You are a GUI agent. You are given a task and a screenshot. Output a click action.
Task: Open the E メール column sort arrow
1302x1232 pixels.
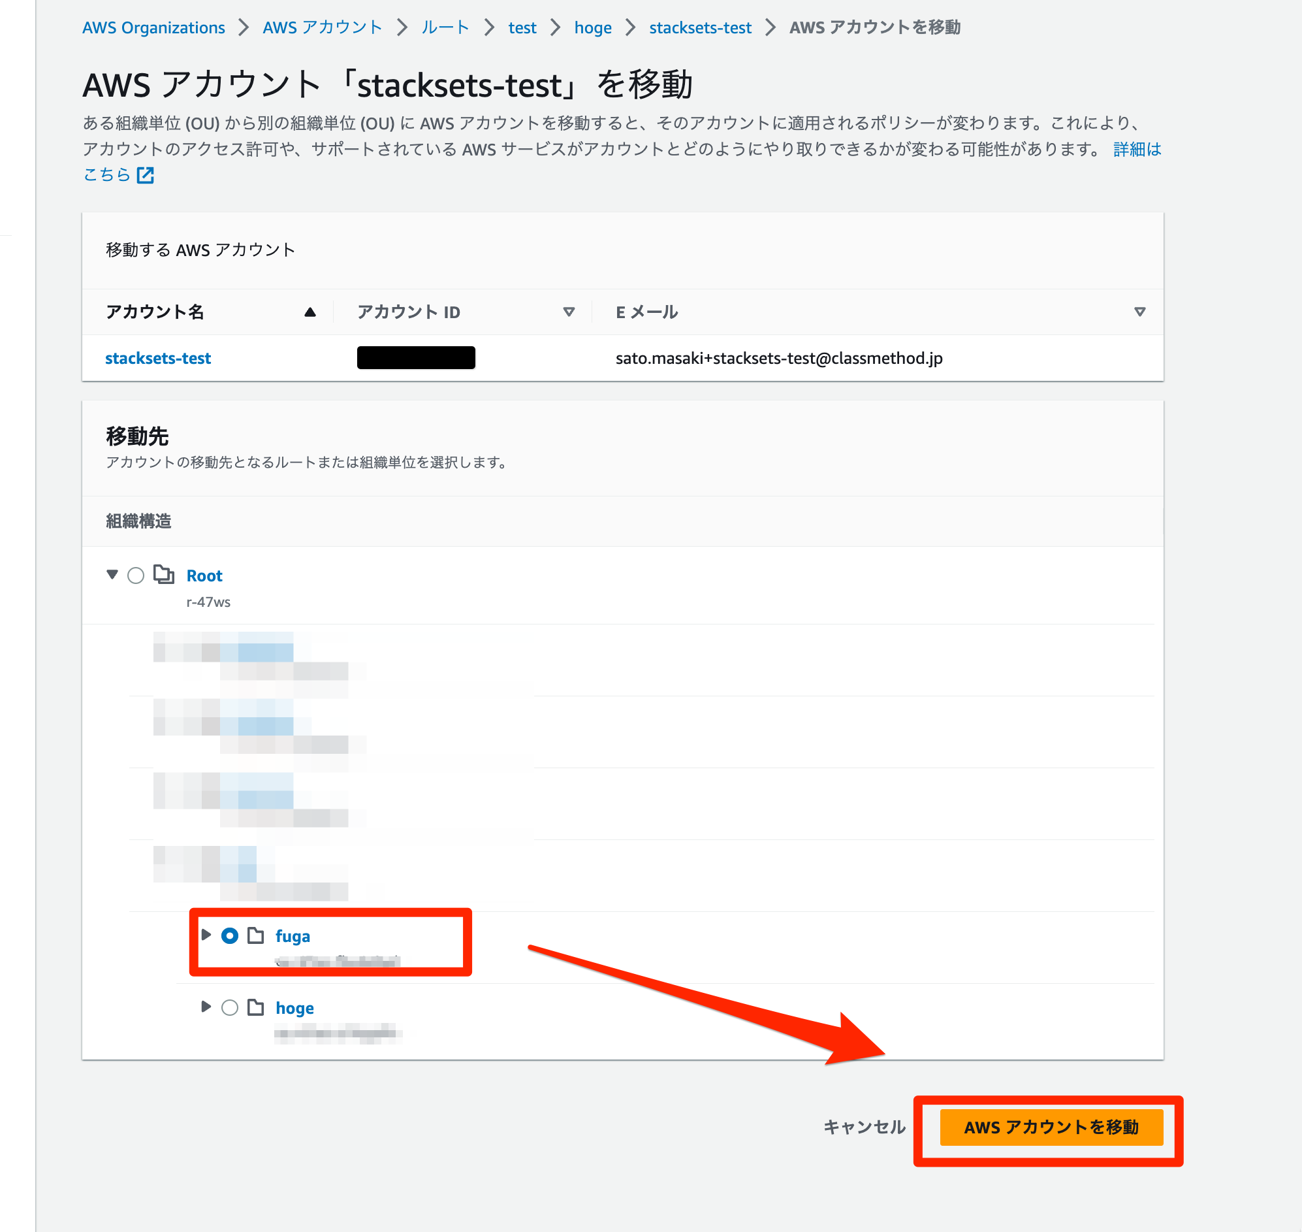1140,313
